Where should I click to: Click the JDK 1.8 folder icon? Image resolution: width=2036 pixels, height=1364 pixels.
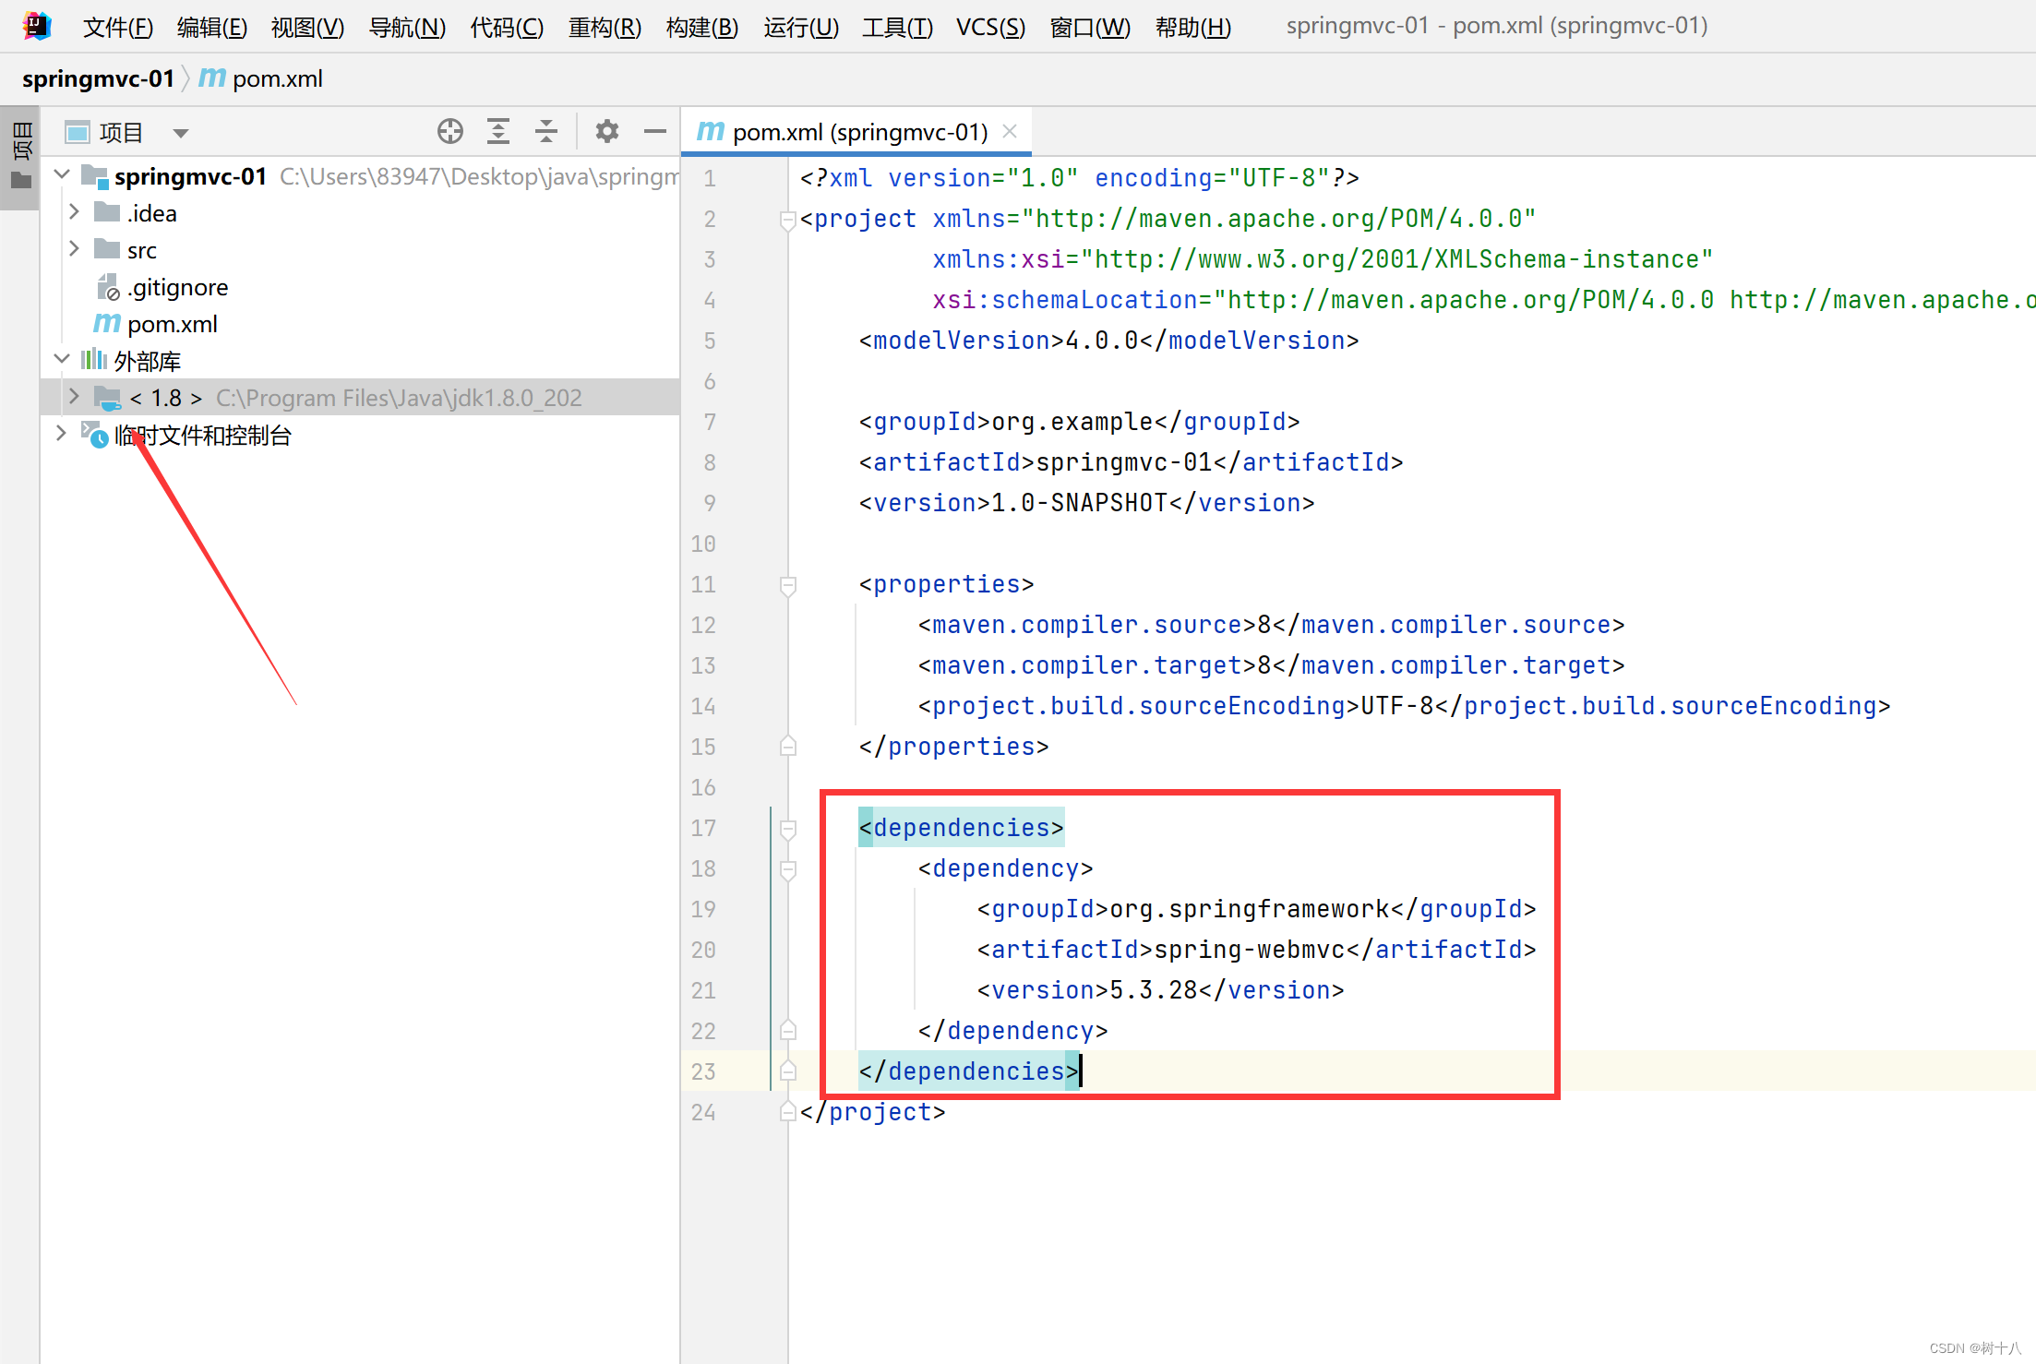tap(108, 398)
